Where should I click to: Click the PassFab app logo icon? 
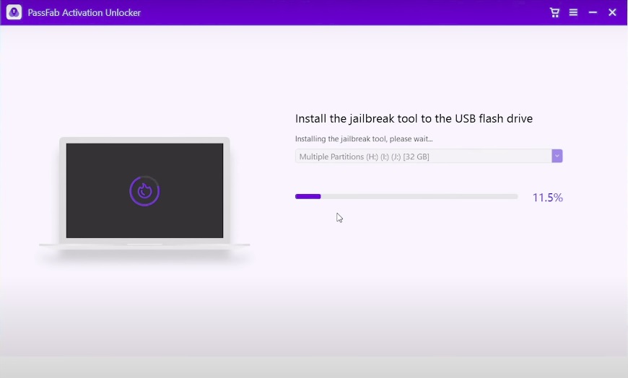click(14, 12)
